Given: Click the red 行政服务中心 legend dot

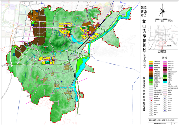Looking at the screenshot, I should (151, 101).
